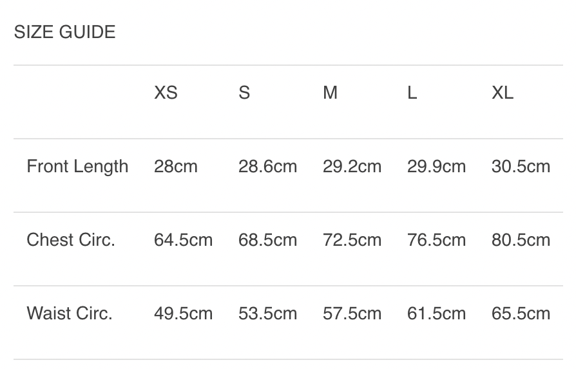Image resolution: width=576 pixels, height=369 pixels.
Task: Click the L size column header
Action: 412,93
